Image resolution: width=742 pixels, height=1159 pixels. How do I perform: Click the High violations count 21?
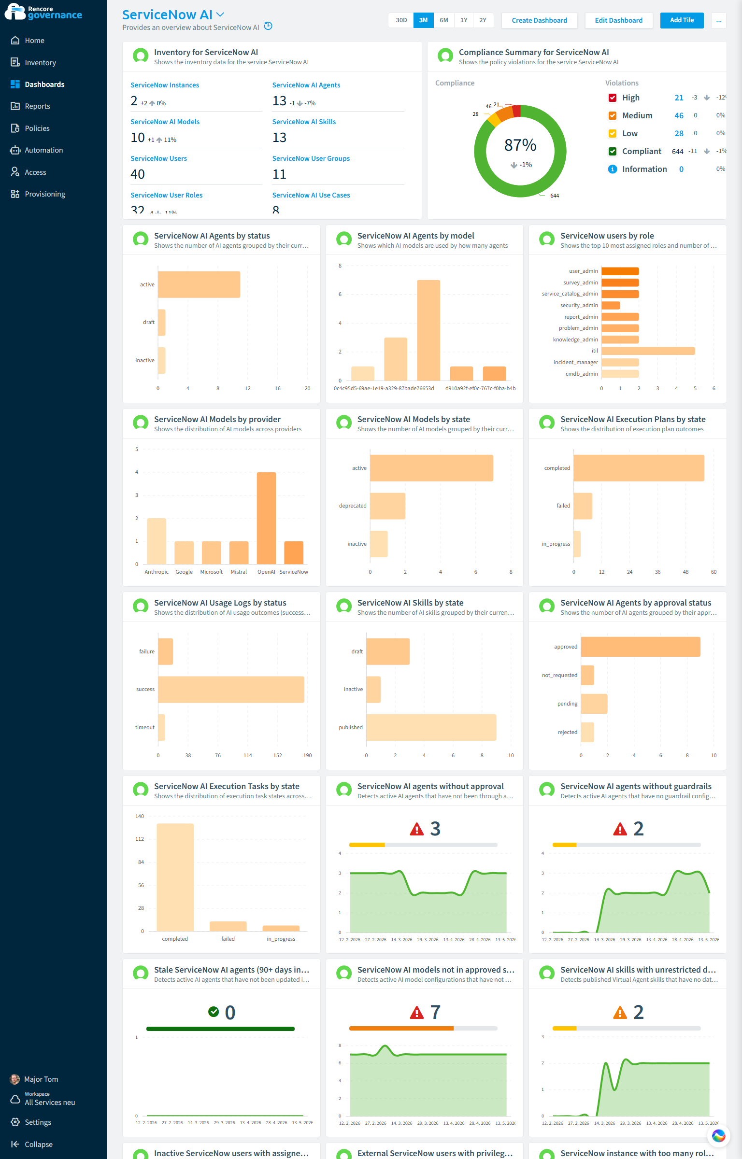coord(679,98)
